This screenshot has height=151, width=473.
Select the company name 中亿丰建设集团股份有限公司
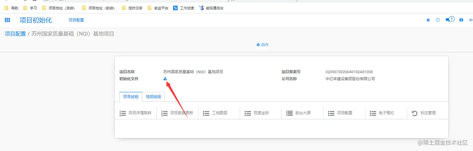(x=350, y=79)
